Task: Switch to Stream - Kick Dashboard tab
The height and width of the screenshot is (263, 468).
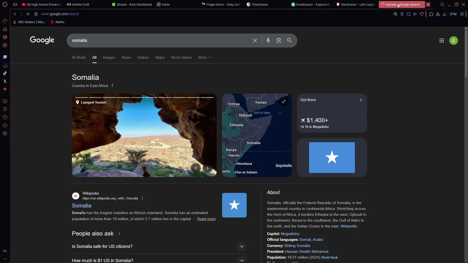Action: [x=132, y=4]
